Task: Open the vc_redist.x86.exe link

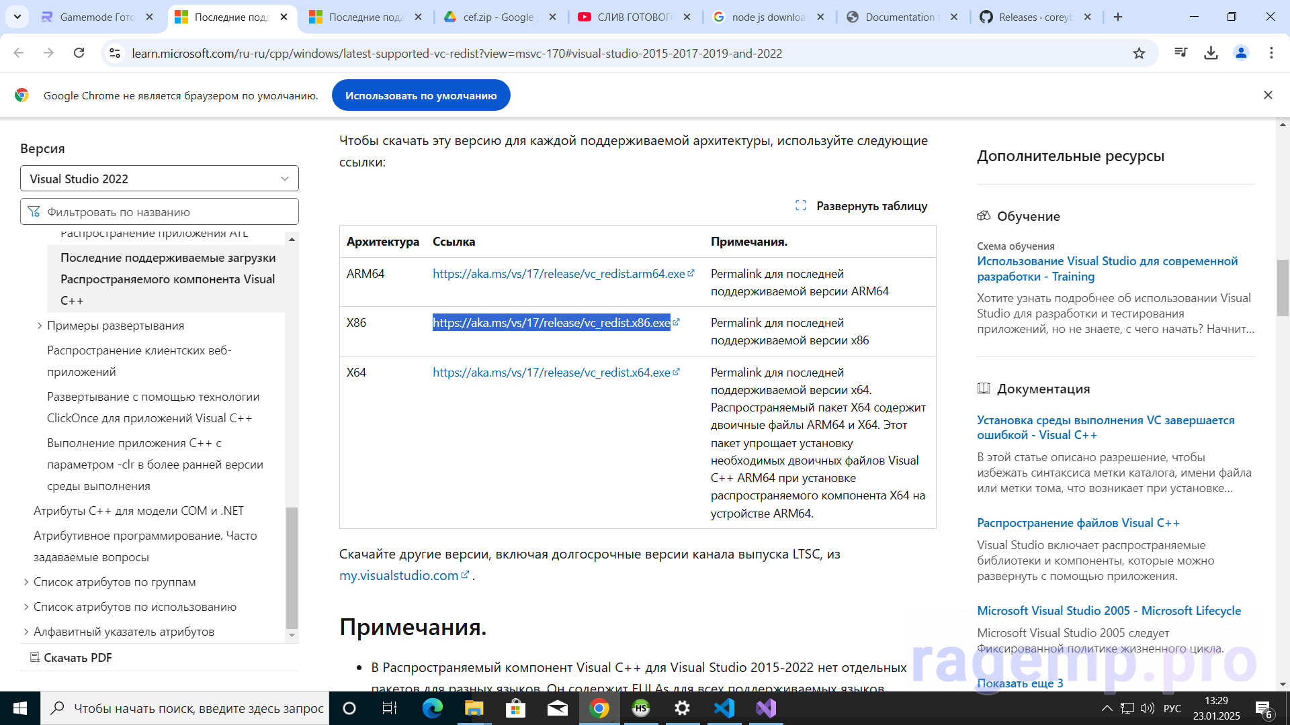Action: click(x=552, y=323)
